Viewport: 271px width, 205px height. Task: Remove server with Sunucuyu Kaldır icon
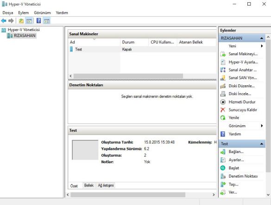223,109
